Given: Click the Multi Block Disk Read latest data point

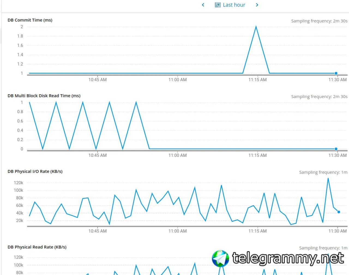Looking at the screenshot, I should [336, 149].
